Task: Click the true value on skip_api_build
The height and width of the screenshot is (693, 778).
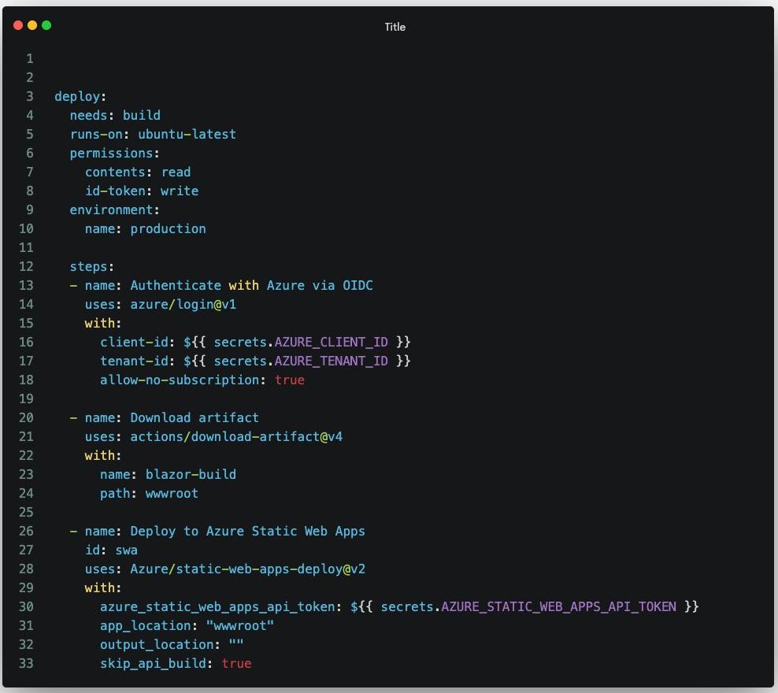Action: pyautogui.click(x=236, y=663)
